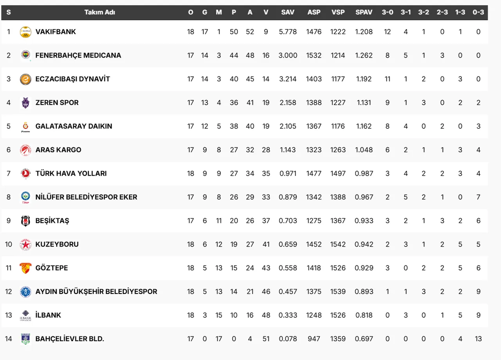This screenshot has width=501, height=360.
Task: Click the Eczacıbaşı Dynavit orange logo
Action: click(x=25, y=79)
